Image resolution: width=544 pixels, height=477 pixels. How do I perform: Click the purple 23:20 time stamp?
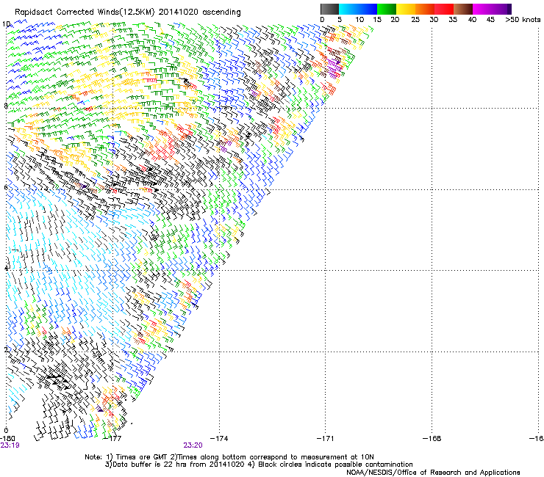pos(193,445)
